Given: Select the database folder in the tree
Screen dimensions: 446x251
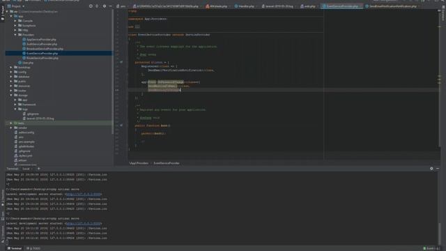Looking at the screenshot, I should tap(24, 77).
